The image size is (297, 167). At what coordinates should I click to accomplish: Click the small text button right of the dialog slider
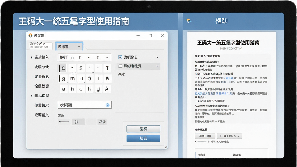coord(102,122)
